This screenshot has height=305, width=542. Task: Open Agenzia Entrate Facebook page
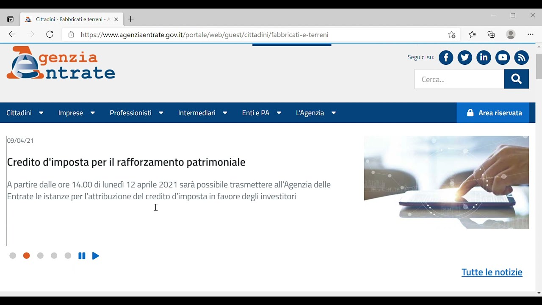point(446,57)
